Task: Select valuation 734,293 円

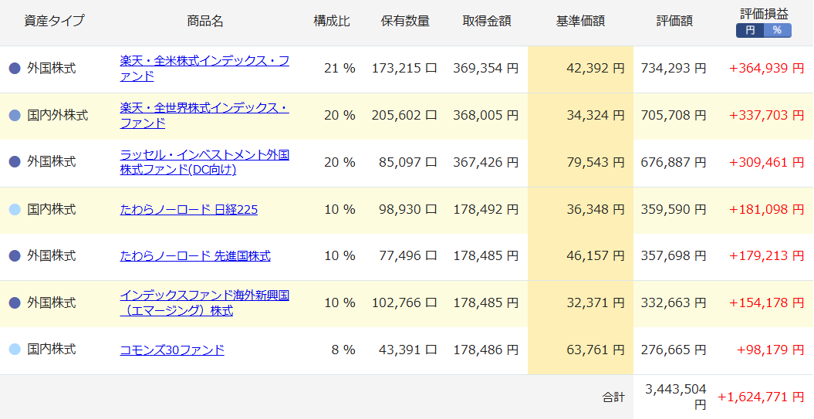Action: [x=674, y=69]
